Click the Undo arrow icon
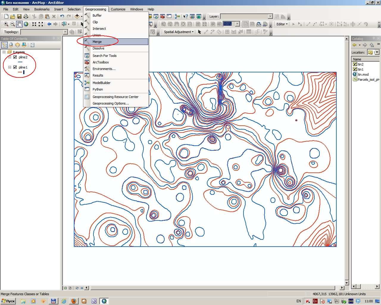This screenshot has height=305, width=381. [62, 16]
